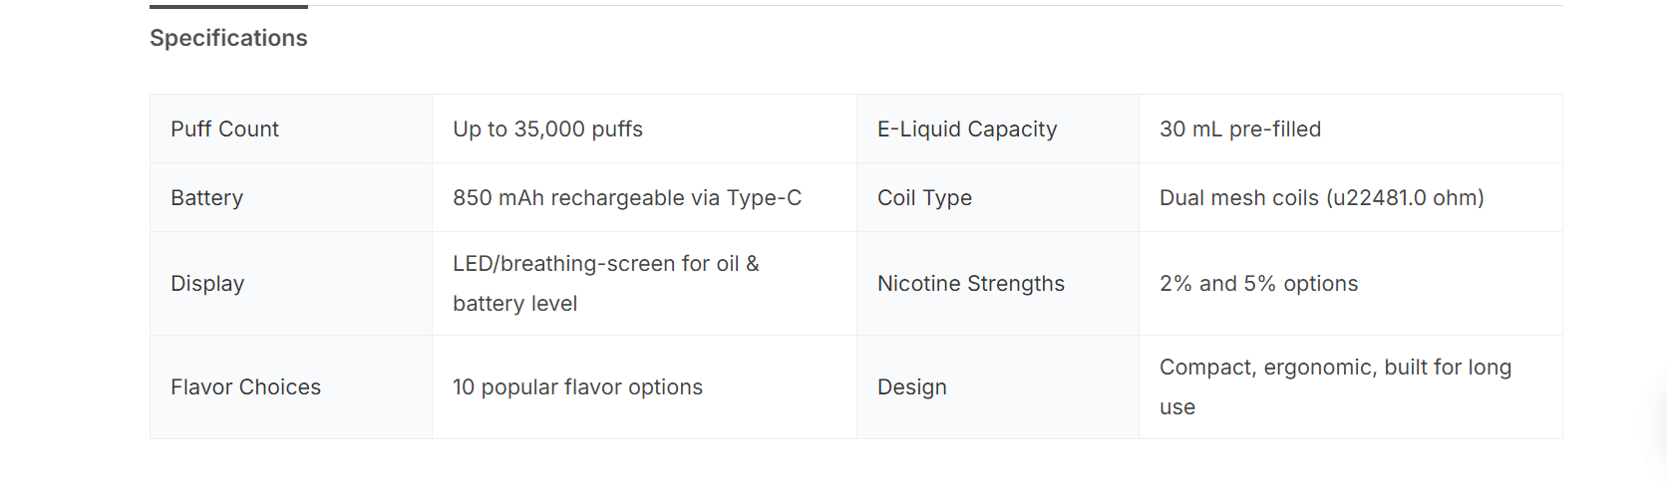This screenshot has height=497, width=1667.
Task: Click 'Compact, ergonomic, built for long use'
Action: click(x=1334, y=368)
